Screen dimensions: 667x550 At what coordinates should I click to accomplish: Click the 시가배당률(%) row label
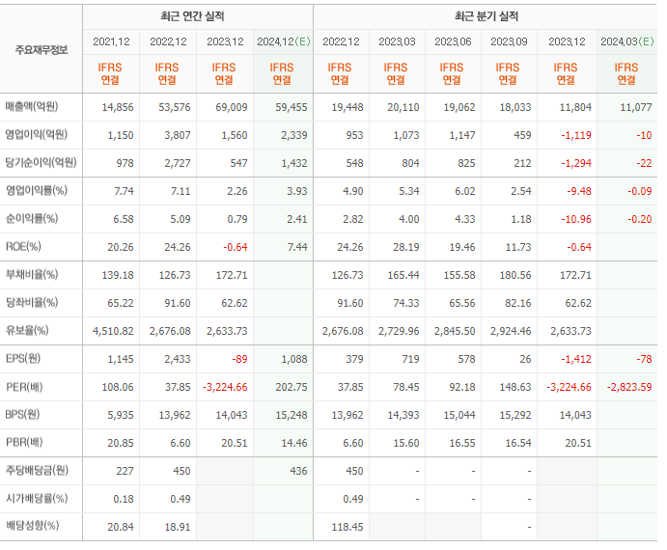(x=37, y=499)
